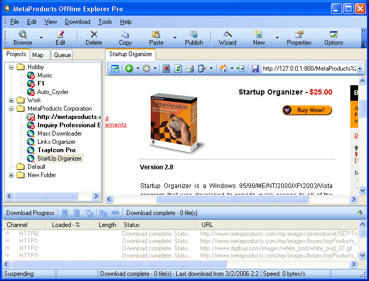This screenshot has height=281, width=369.
Task: Open the Edit menu
Action: (x=32, y=22)
